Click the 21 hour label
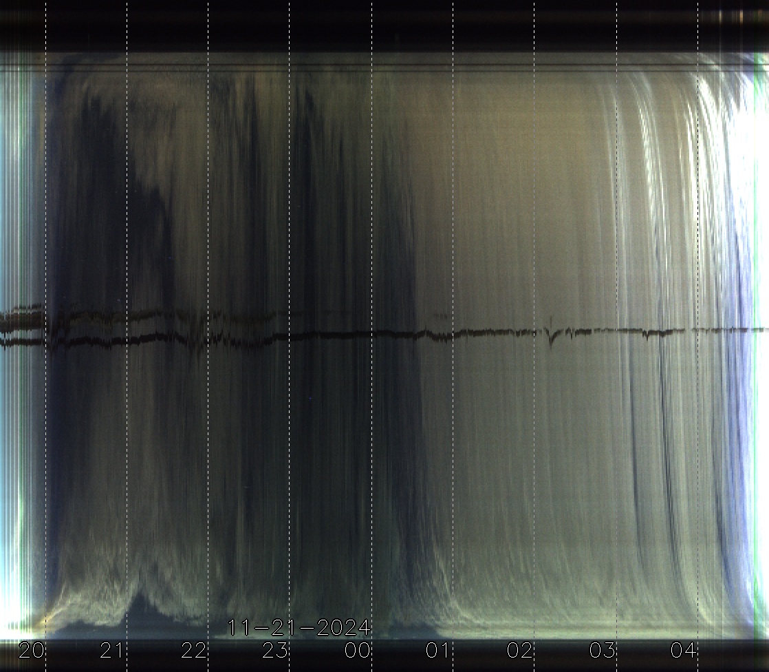The height and width of the screenshot is (672, 769). (112, 651)
